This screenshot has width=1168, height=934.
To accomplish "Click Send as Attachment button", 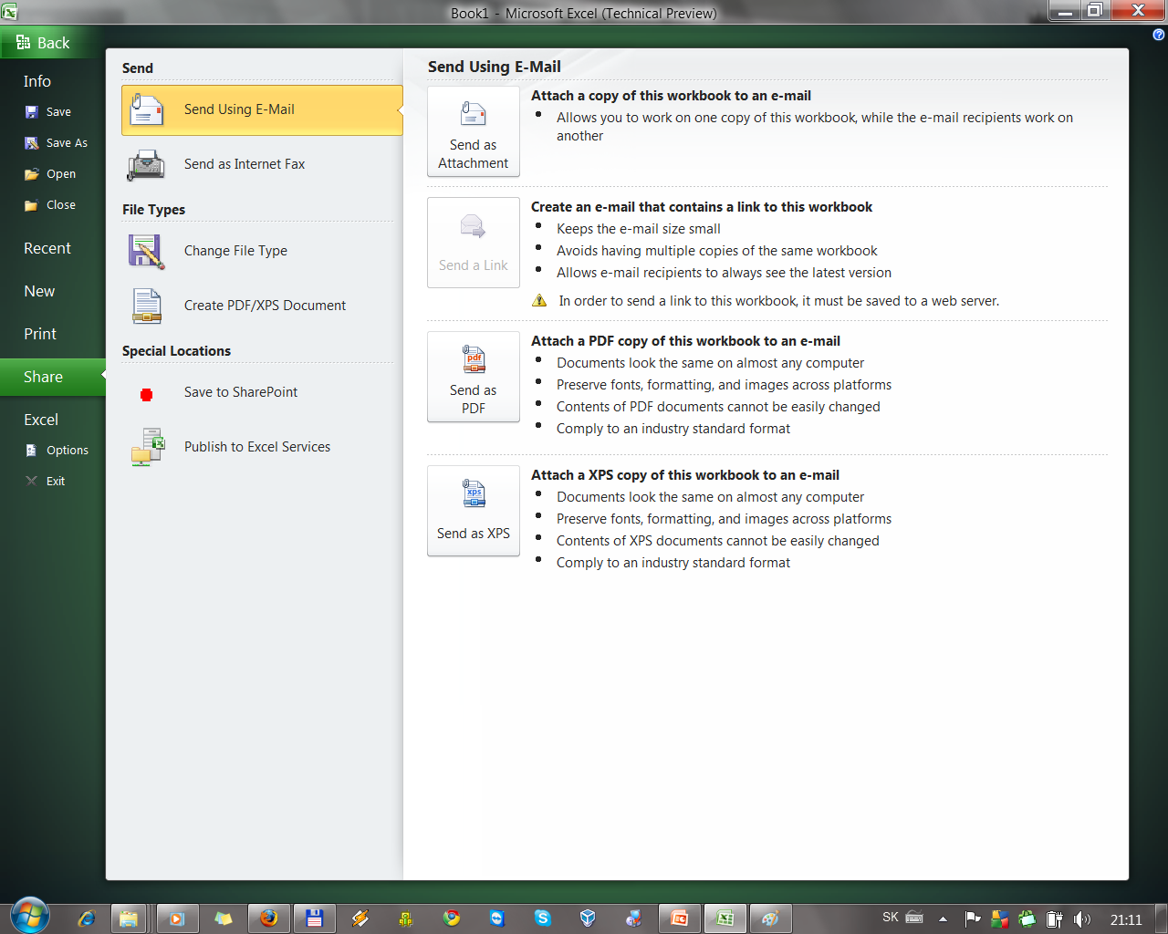I will coord(474,131).
